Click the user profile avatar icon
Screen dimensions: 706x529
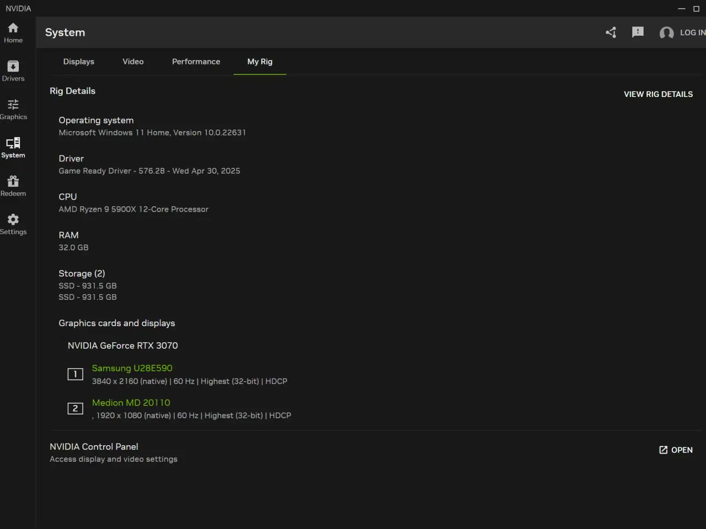coord(666,33)
